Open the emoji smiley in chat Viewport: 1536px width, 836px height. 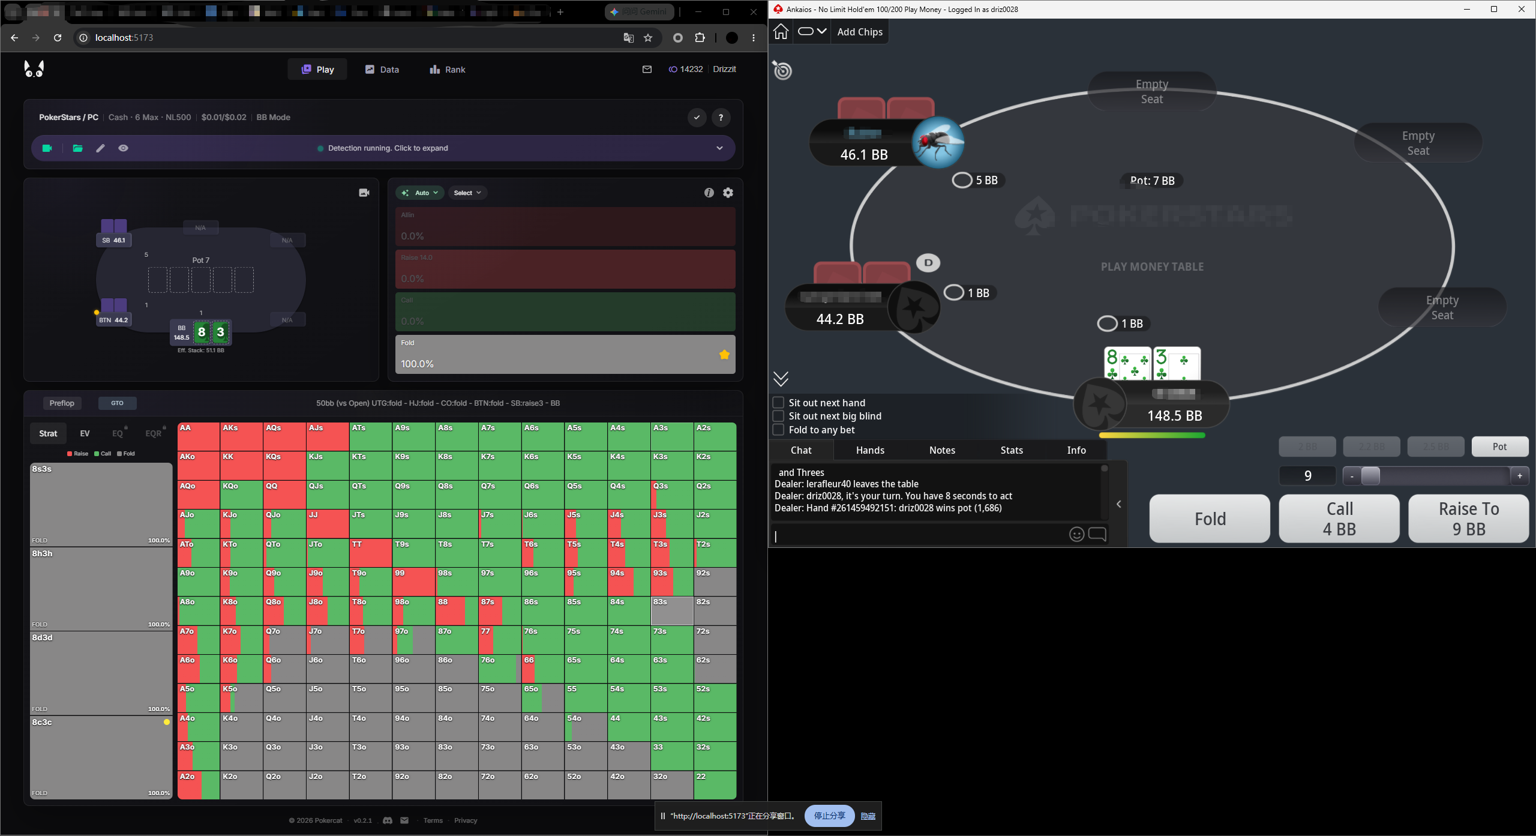point(1076,534)
